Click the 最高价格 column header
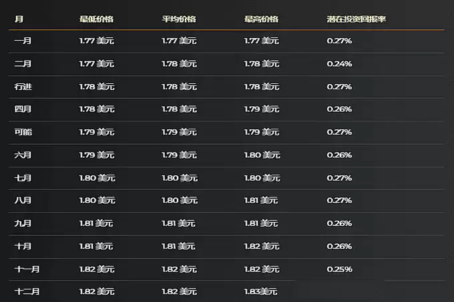 [x=261, y=19]
